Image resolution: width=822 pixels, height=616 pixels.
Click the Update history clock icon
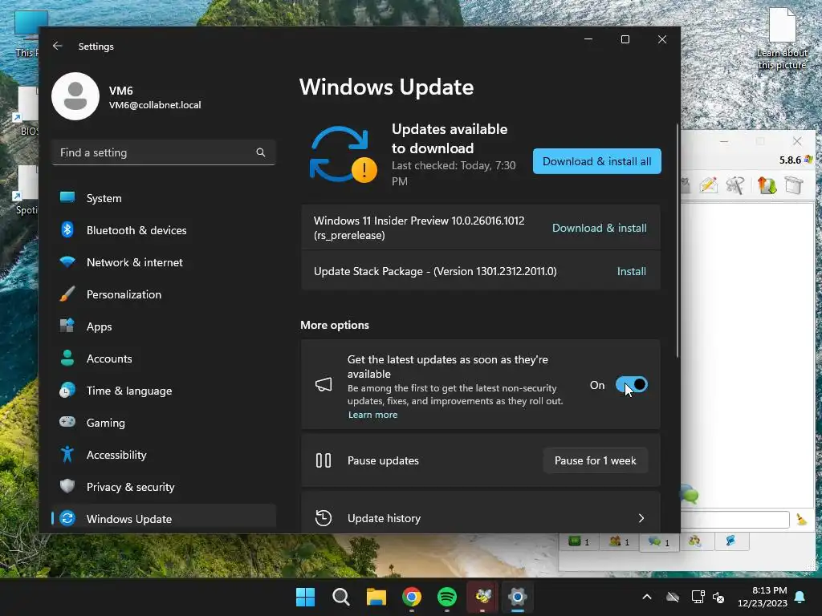pyautogui.click(x=323, y=518)
